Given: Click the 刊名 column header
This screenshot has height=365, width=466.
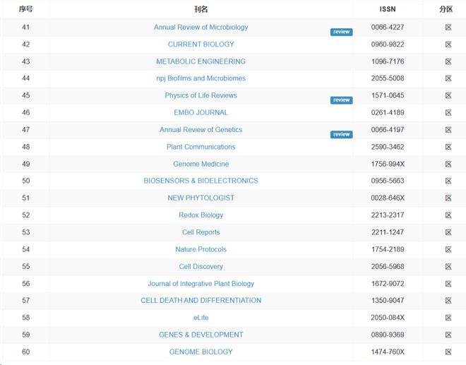Looking at the screenshot, I should 201,9.
